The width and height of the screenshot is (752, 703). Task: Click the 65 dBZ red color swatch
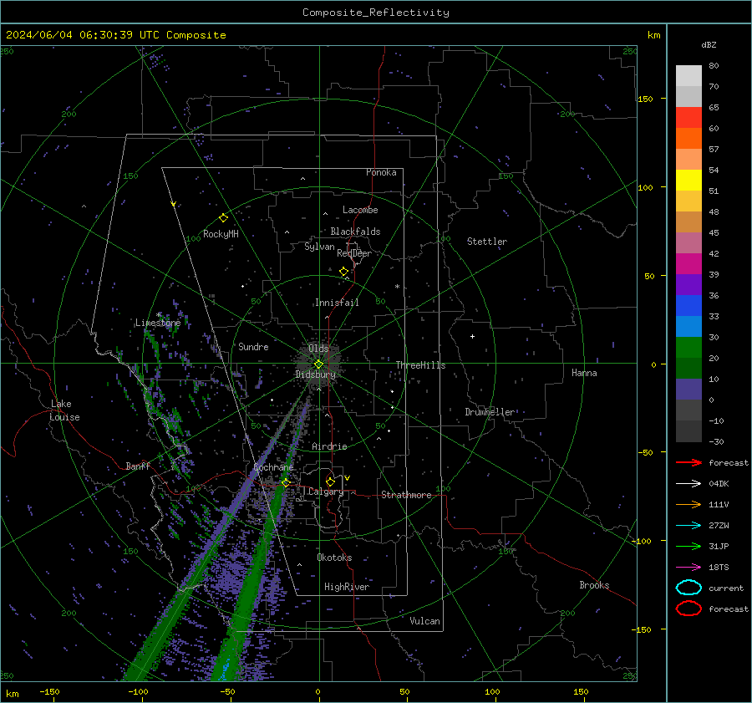point(688,117)
